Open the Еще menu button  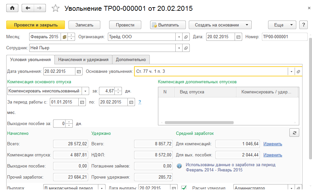coord(282,25)
